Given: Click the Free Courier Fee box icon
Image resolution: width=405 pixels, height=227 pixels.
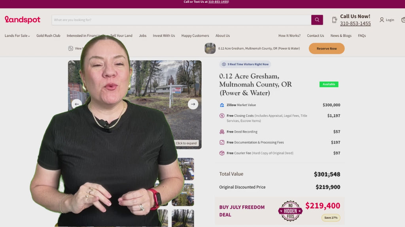Looking at the screenshot, I should [x=222, y=153].
